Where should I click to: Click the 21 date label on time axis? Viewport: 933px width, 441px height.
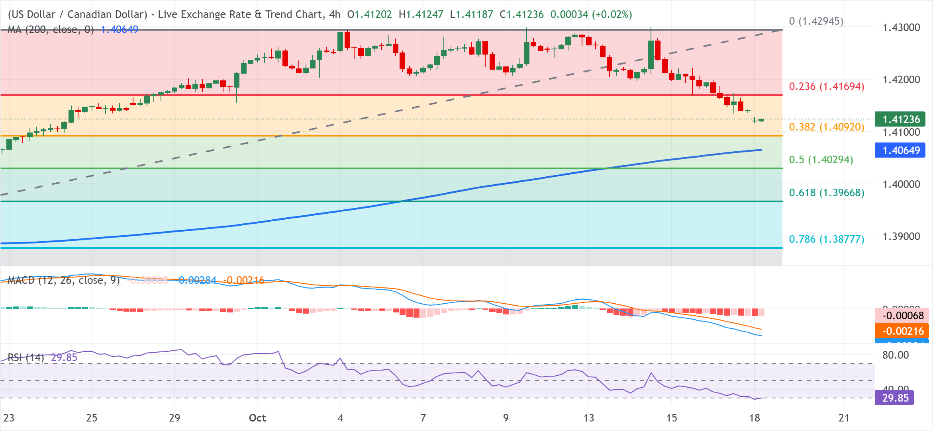point(844,418)
